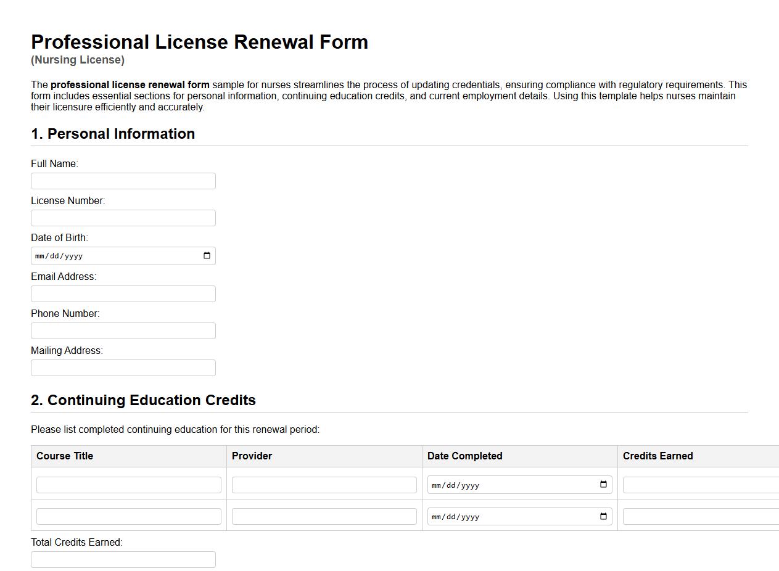Click the Course Title column header

(x=64, y=456)
